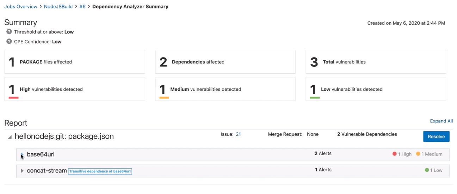Go to NodeJSBuild breadcrumb link

point(58,7)
